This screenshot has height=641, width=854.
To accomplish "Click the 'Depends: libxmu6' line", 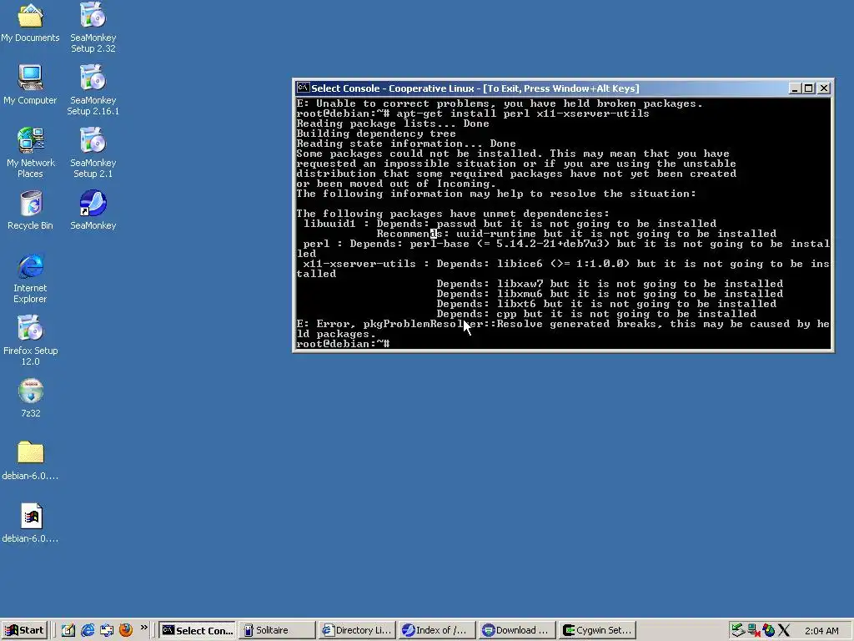I will [610, 294].
